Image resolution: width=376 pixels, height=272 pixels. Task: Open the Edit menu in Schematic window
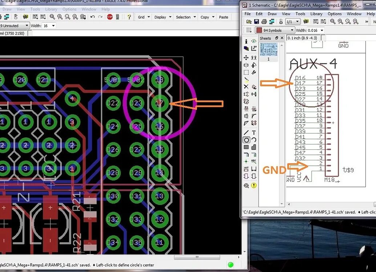259,14
